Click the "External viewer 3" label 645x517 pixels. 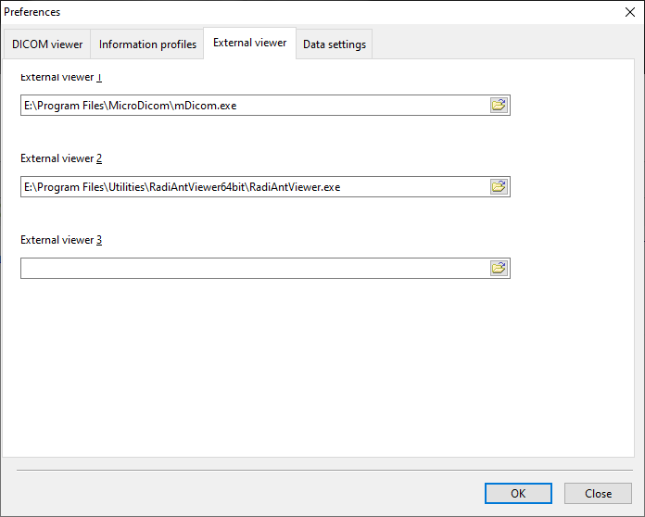[61, 240]
